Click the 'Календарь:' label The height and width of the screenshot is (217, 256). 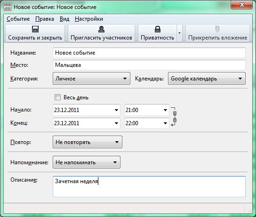(x=149, y=79)
